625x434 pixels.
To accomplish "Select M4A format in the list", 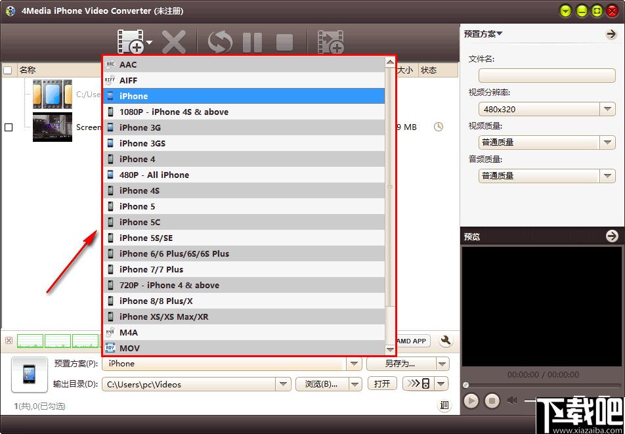I will click(244, 332).
